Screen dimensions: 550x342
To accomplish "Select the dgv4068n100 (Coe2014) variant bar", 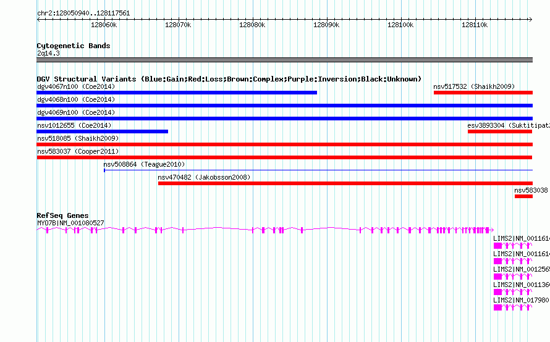I will (284, 106).
